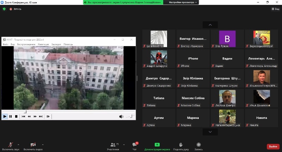Toggle microphone with Включить звук
The height and width of the screenshot is (152, 282).
(x=11, y=146)
